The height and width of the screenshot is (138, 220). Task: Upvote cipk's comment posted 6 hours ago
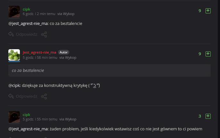click(x=208, y=11)
